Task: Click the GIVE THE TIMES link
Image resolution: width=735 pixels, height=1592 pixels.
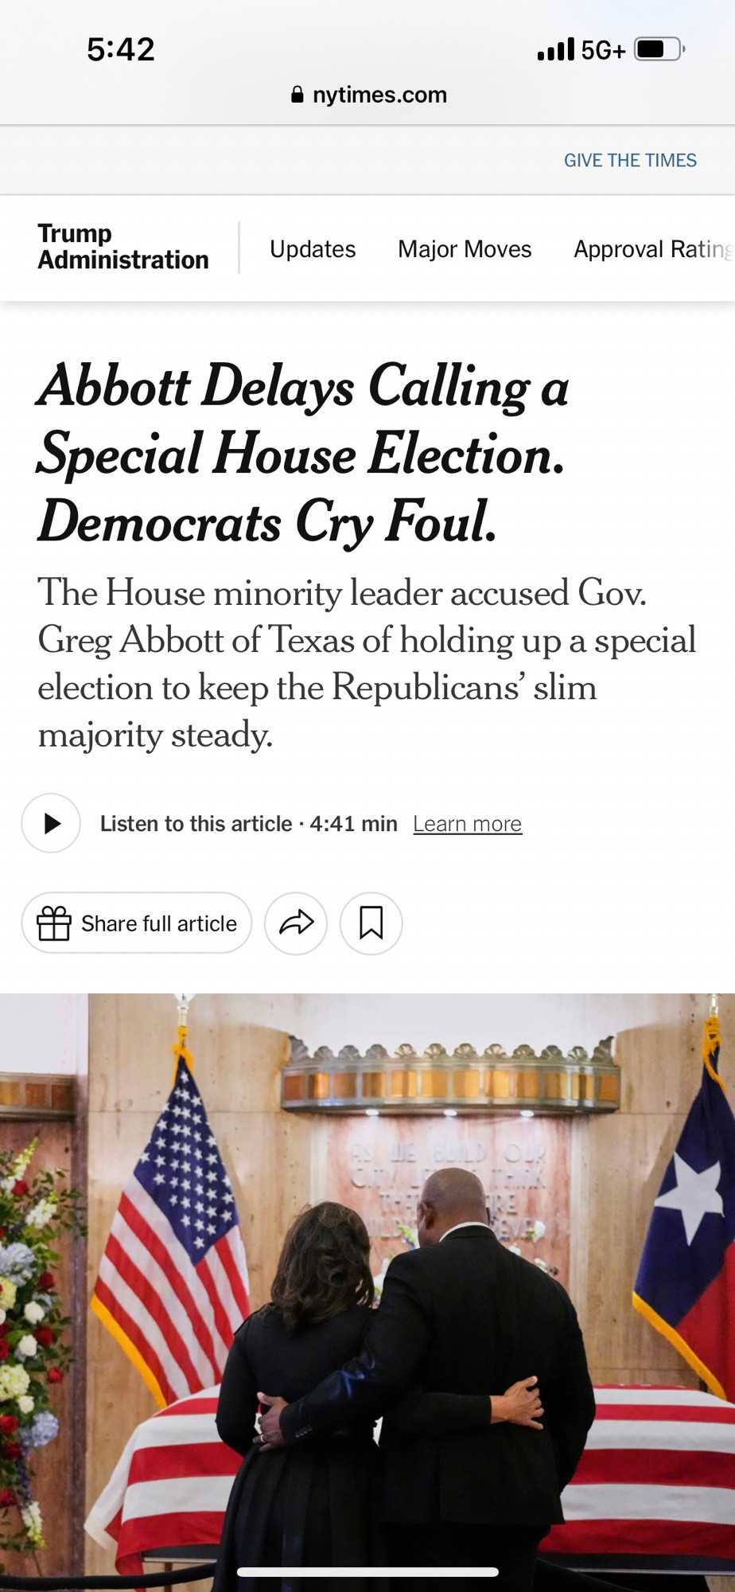Action: [630, 160]
